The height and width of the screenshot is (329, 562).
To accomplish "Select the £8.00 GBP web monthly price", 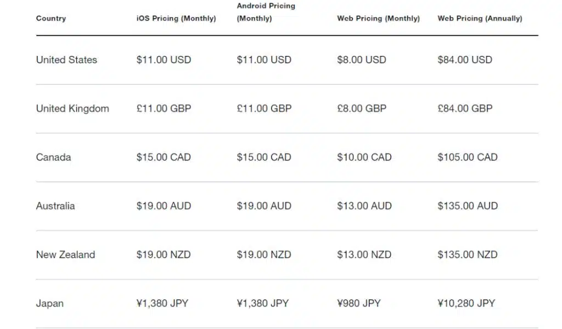I will [362, 109].
